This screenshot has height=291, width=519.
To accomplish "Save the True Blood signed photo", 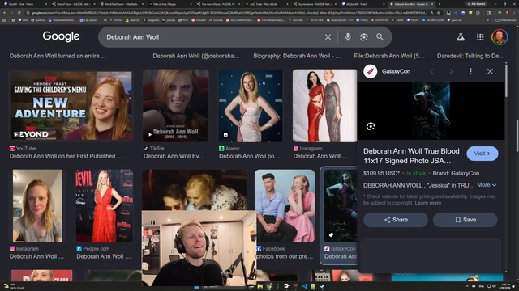I will 465,220.
